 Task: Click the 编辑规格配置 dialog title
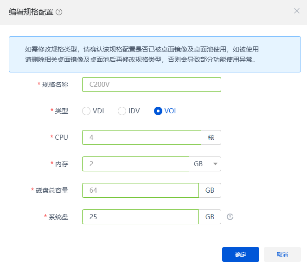(31, 12)
